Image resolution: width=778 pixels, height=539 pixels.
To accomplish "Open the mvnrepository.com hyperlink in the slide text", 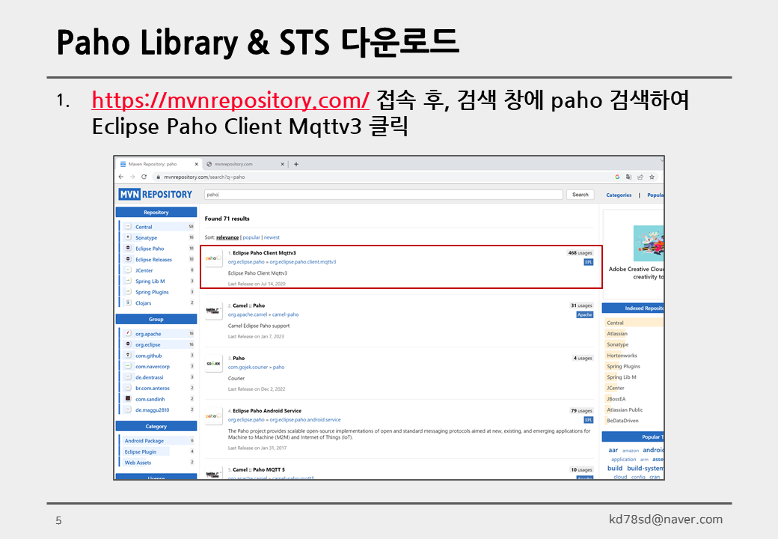I will coord(230,100).
